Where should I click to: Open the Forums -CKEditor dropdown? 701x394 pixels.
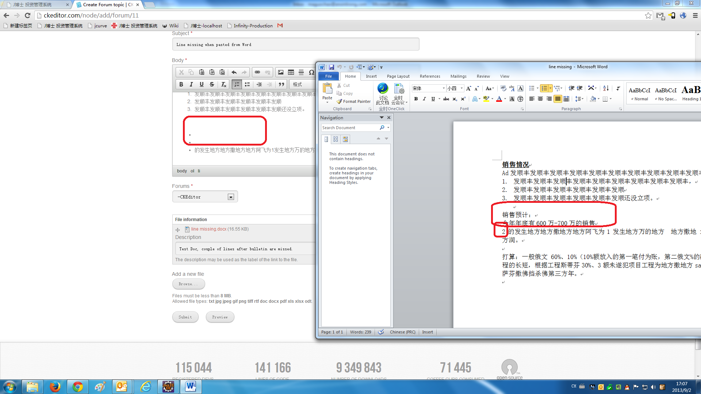pyautogui.click(x=231, y=197)
